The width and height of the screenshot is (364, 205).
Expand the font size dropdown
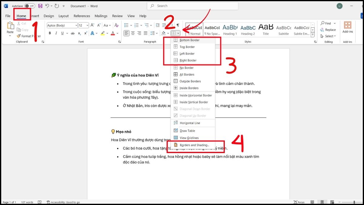[x=87, y=26]
